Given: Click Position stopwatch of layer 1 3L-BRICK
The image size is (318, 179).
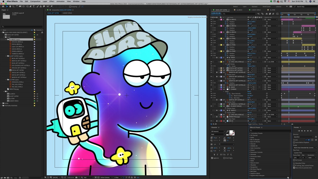Looking at the screenshot, I should [226, 22].
